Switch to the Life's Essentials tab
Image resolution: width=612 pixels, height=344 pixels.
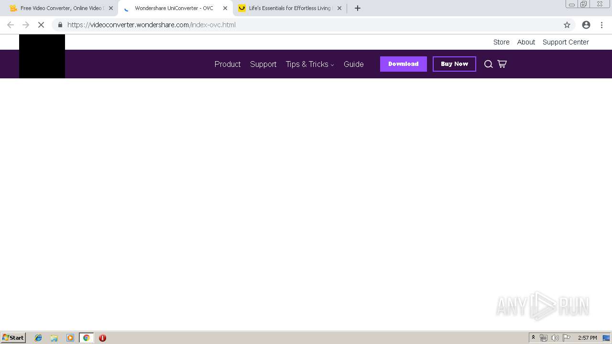[289, 8]
